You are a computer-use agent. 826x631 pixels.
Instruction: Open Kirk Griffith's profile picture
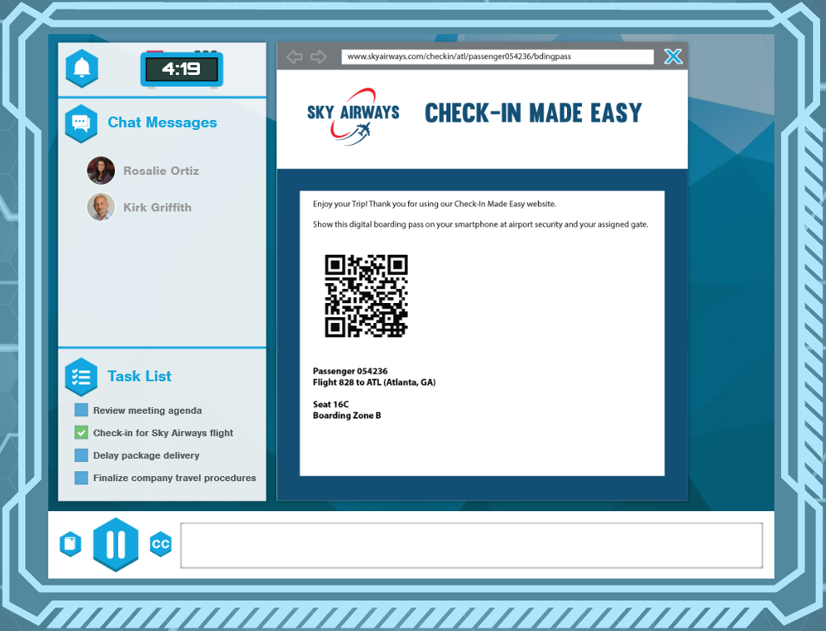(101, 207)
